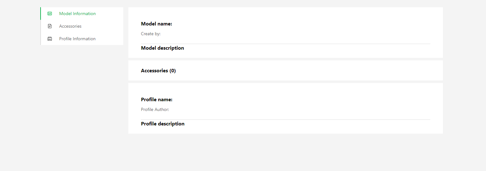
Task: Click the word 'Model' in the Model Information tab
Action: pyautogui.click(x=65, y=14)
